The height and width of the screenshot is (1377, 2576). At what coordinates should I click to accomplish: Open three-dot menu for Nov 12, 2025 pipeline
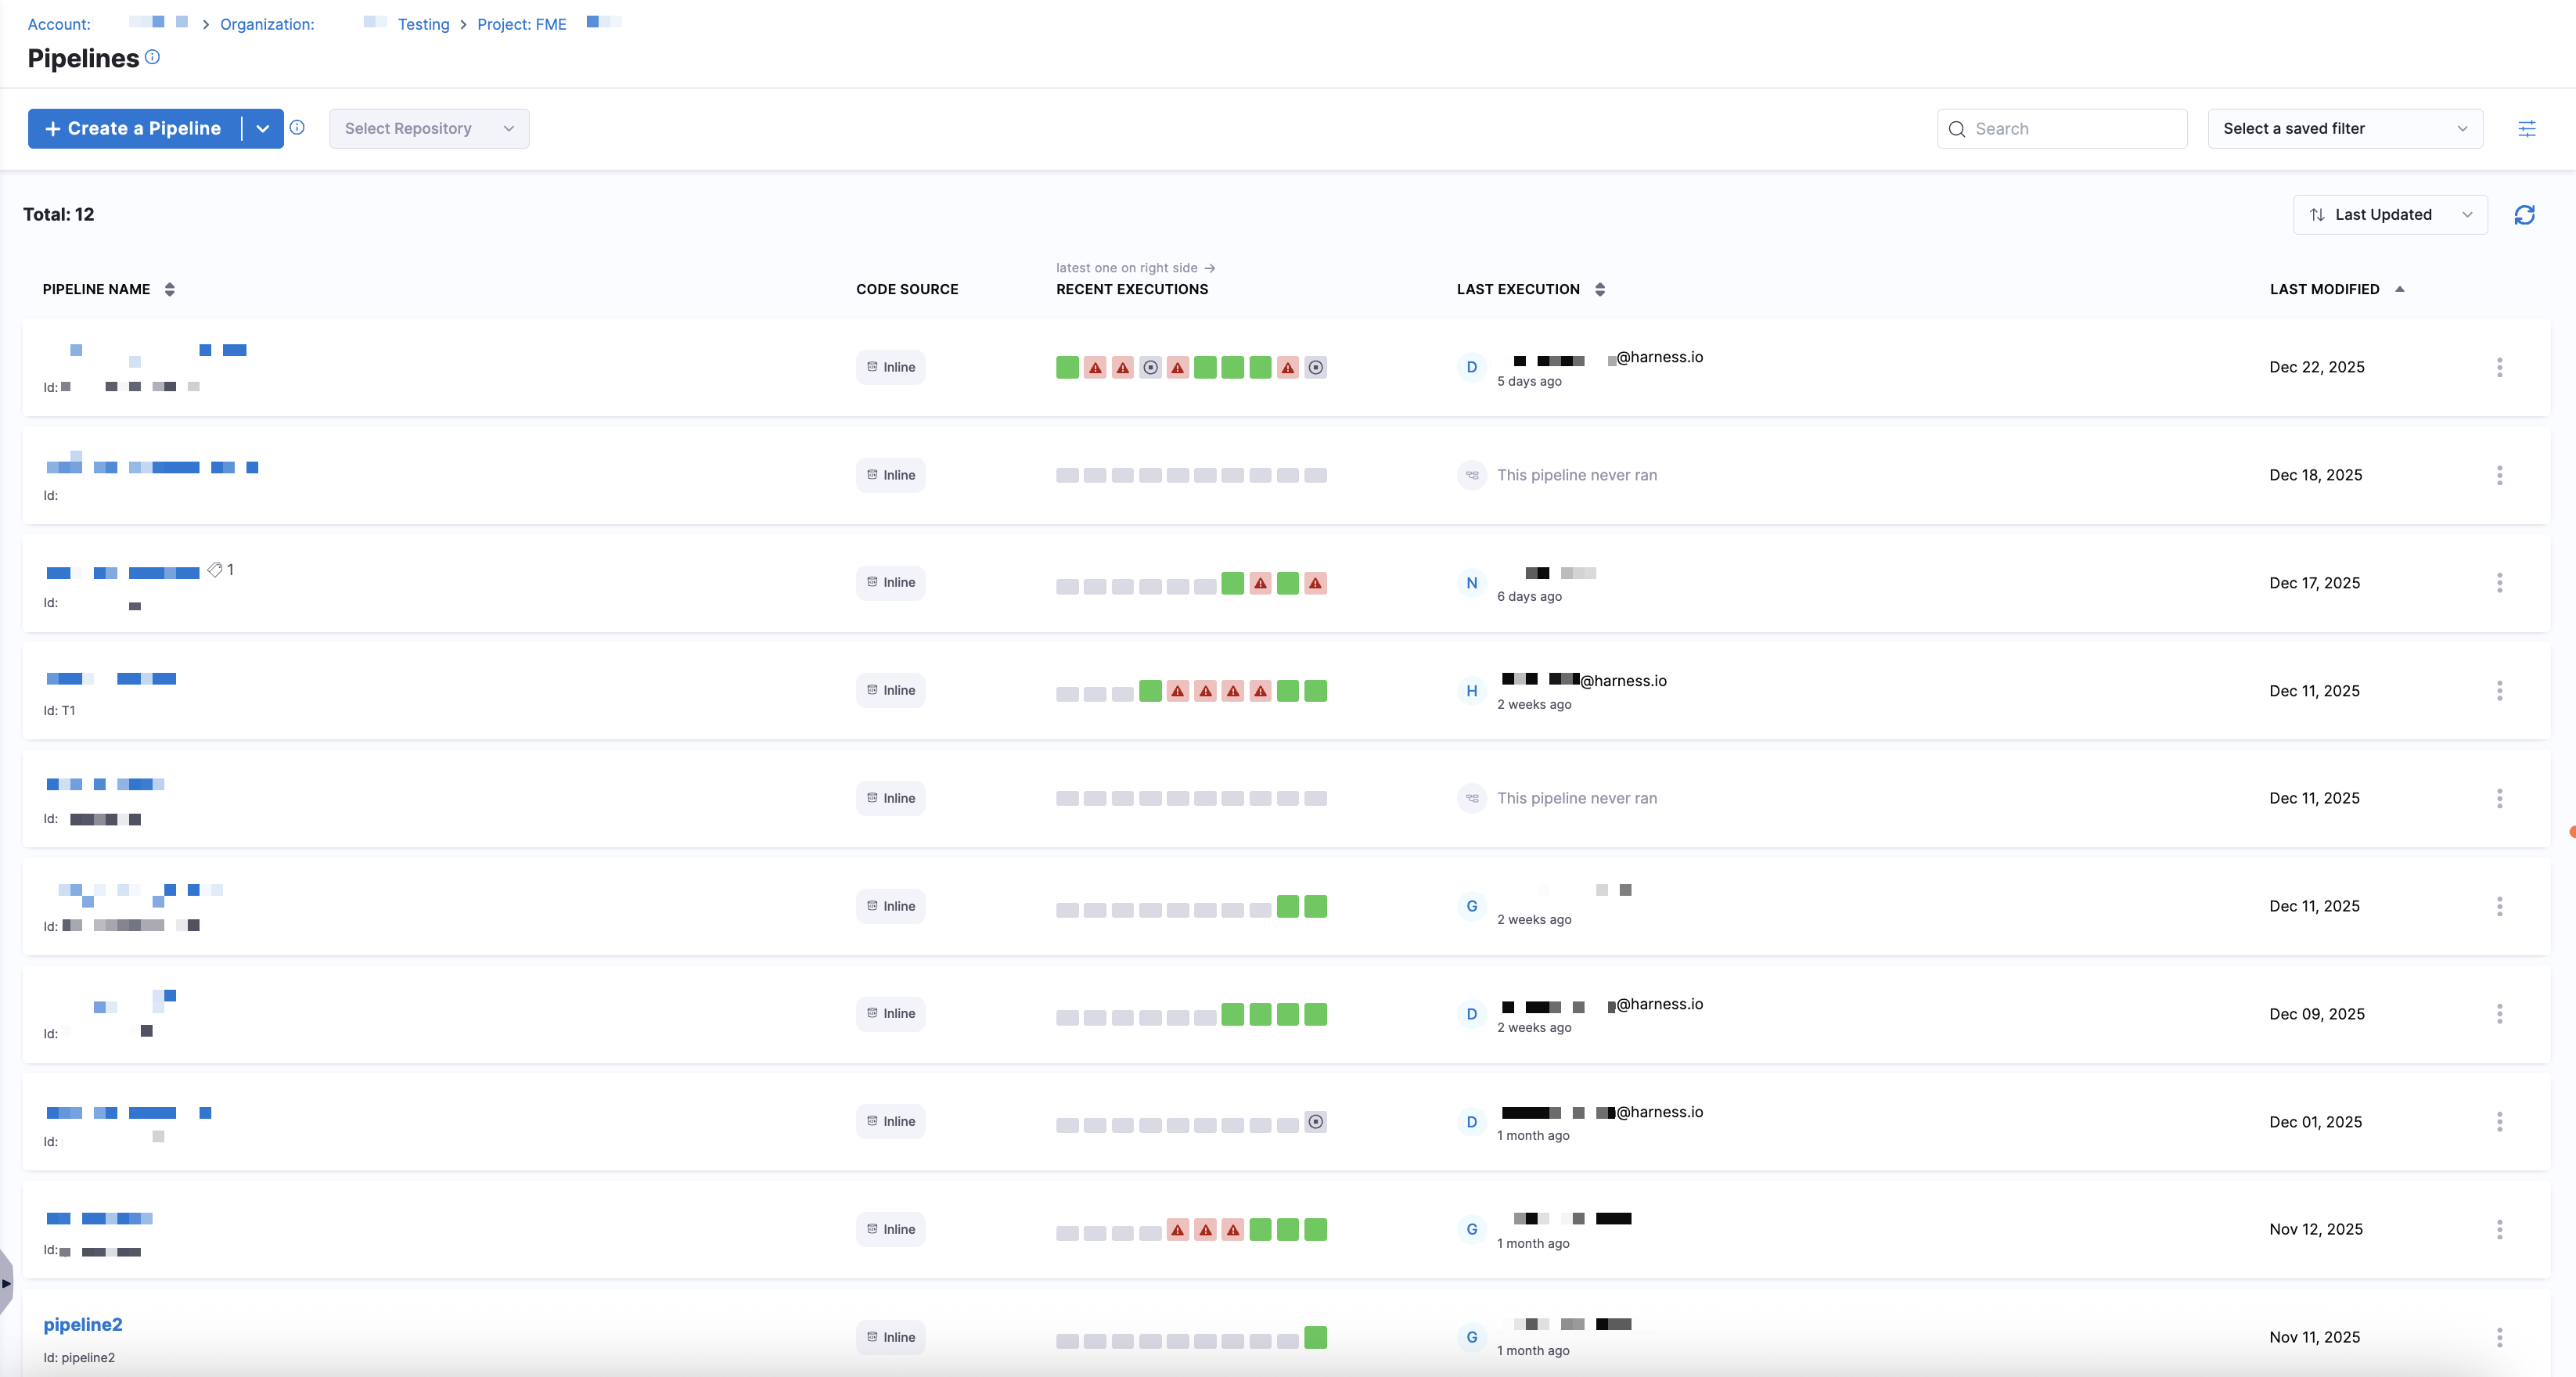click(x=2499, y=1229)
